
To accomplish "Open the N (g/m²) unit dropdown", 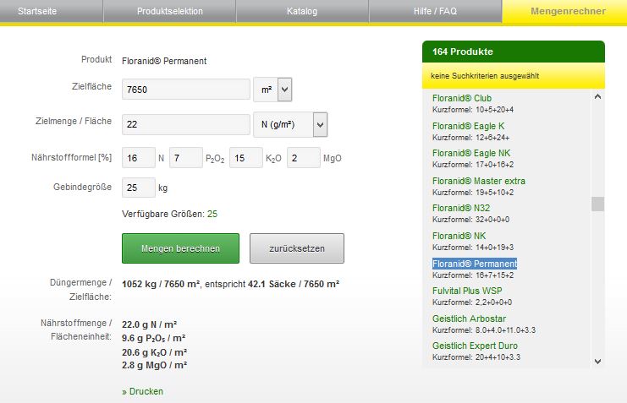I will pos(291,124).
